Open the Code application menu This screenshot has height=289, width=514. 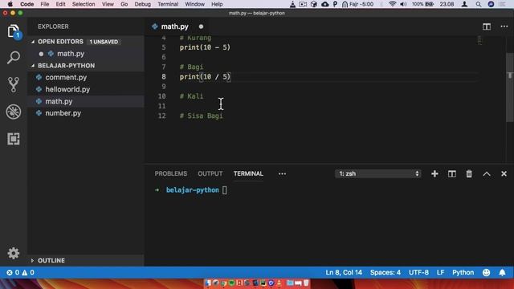click(27, 4)
